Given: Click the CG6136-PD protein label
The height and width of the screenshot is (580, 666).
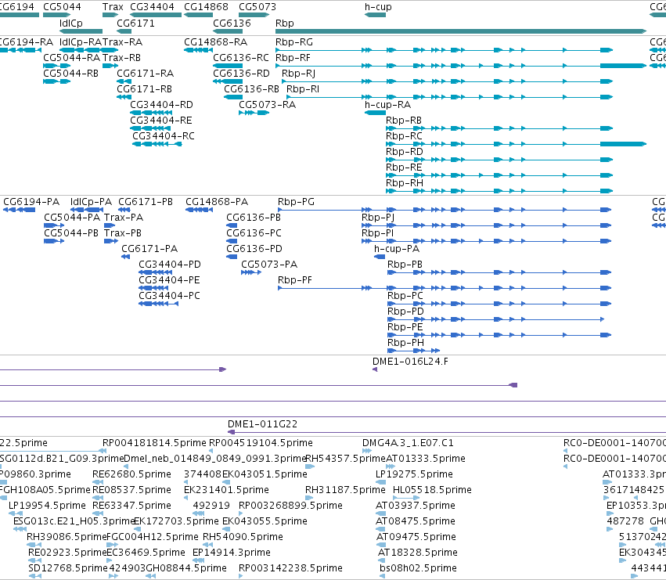Looking at the screenshot, I should point(254,249).
